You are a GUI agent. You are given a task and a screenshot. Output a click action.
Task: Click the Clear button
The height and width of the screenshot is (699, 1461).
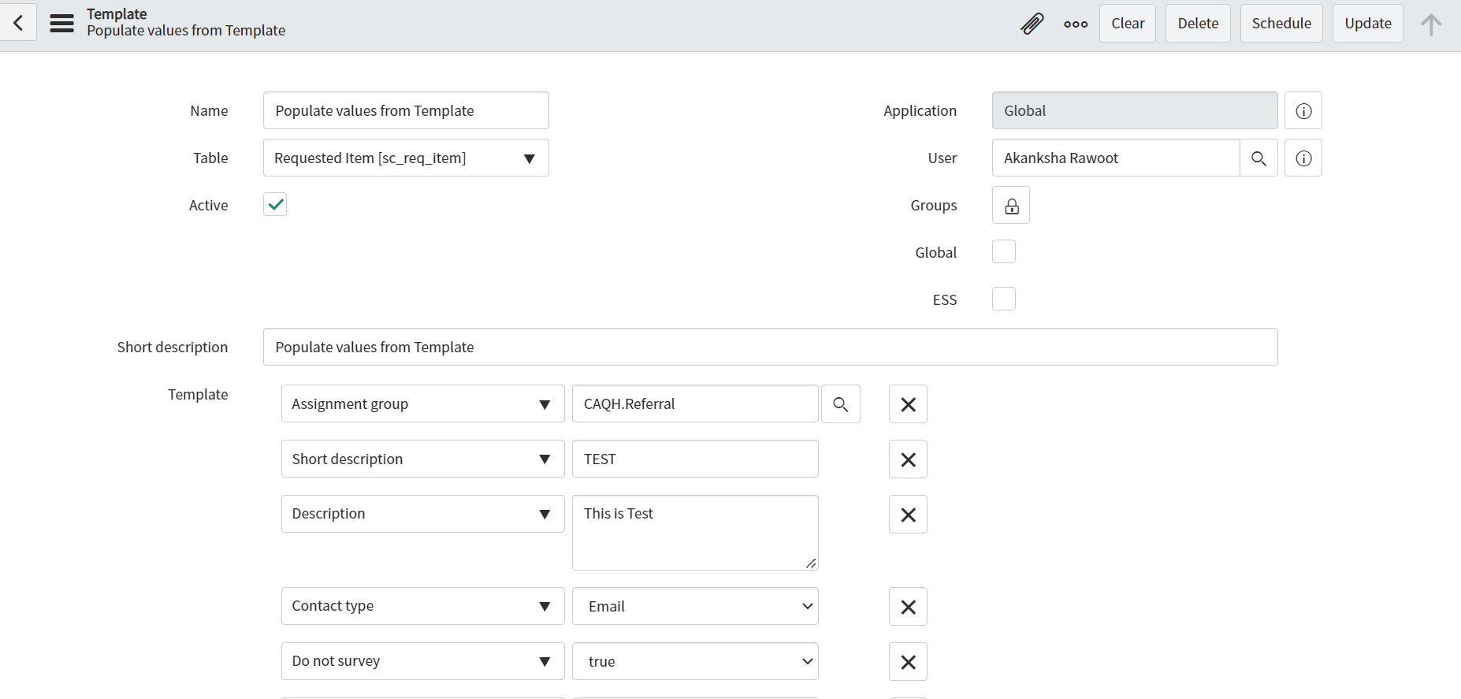(x=1128, y=23)
